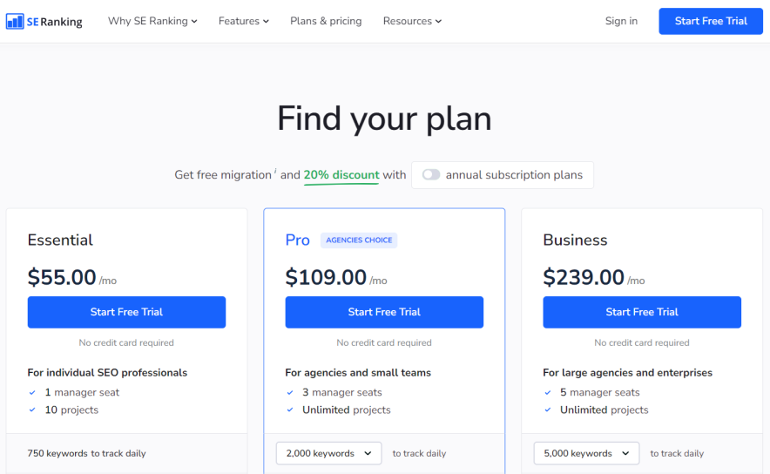Screen dimensions: 770x474
Task: Open the 5,000 keywords dropdown
Action: click(586, 453)
